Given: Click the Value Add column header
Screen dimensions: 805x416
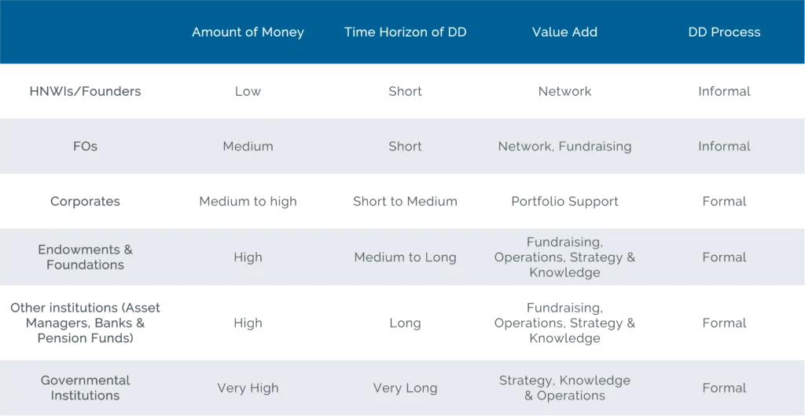Looking at the screenshot, I should click(x=564, y=32).
